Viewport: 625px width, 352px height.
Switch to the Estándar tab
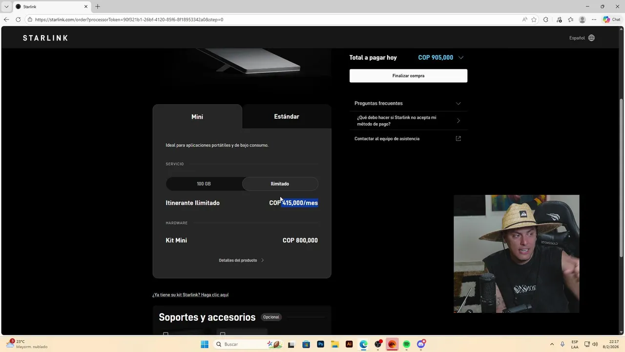tap(287, 116)
